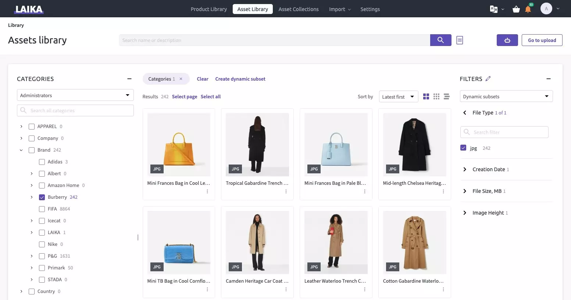Click Create dynamic subset link
The height and width of the screenshot is (300, 571).
pyautogui.click(x=240, y=79)
